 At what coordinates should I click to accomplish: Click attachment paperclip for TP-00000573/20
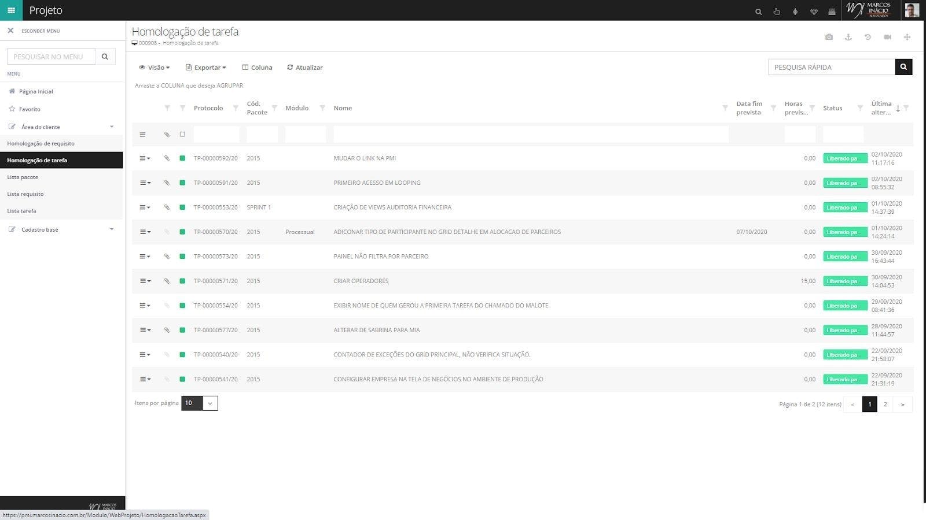click(x=167, y=257)
